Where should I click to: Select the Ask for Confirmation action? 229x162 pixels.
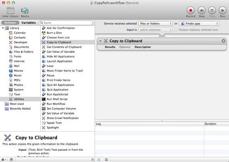61,28
